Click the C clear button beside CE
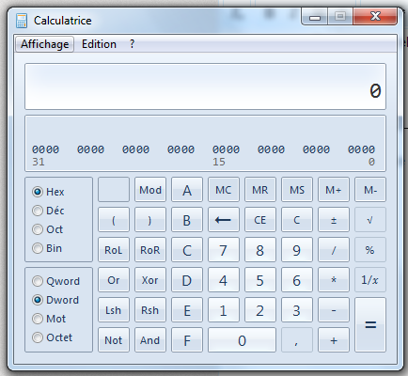 coord(297,220)
